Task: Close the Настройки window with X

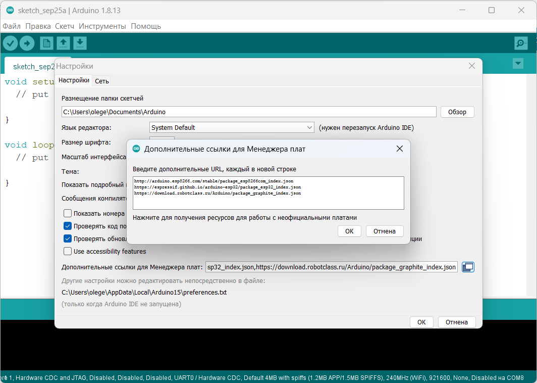Action: pyautogui.click(x=471, y=66)
